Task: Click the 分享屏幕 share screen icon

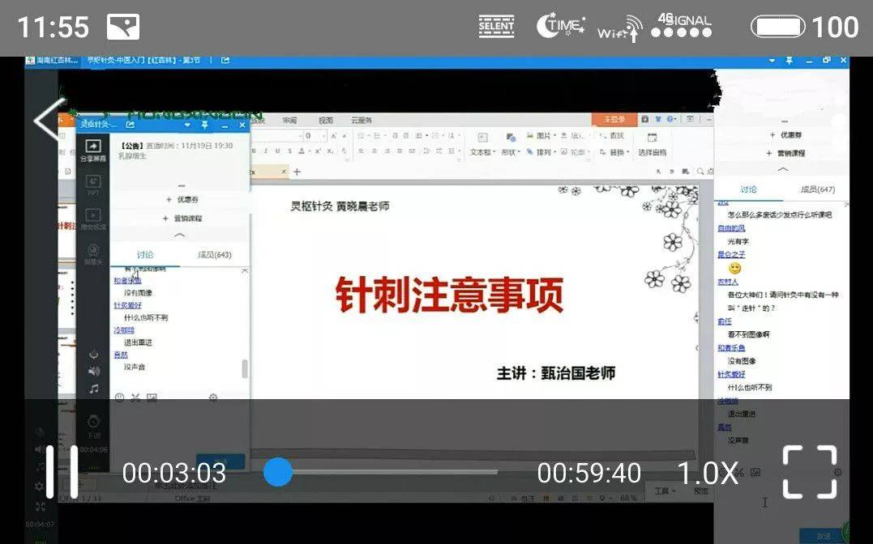Action: point(92,151)
